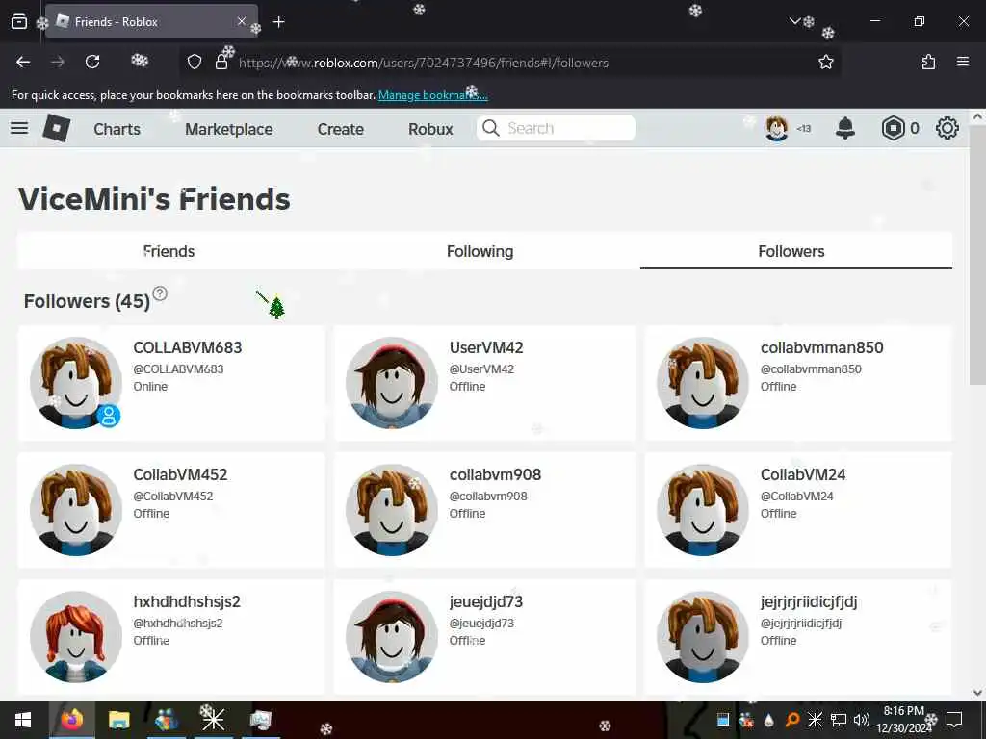
Task: Open UserVM42's profile name
Action: [486, 347]
